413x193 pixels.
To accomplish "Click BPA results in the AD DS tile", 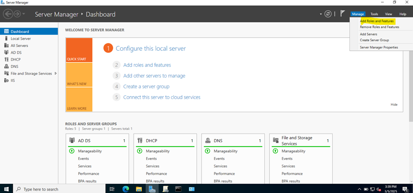I will (x=87, y=181).
